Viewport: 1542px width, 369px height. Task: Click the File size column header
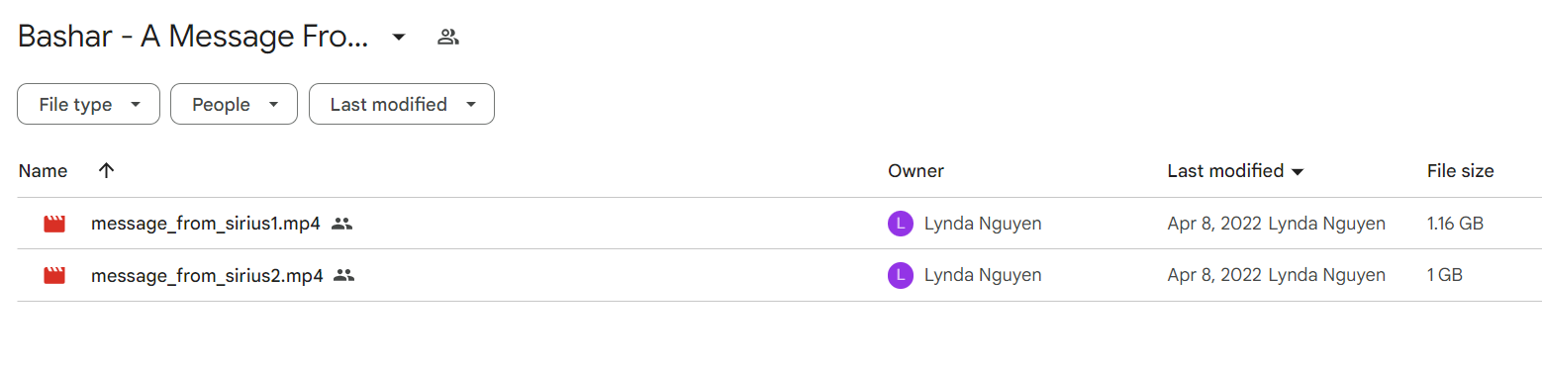click(x=1460, y=171)
